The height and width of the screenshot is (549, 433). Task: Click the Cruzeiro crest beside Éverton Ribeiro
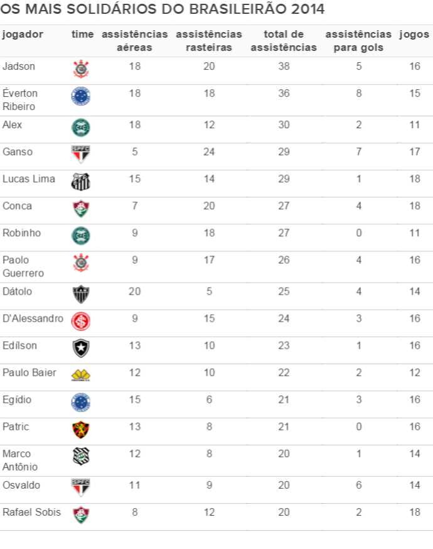tap(81, 96)
